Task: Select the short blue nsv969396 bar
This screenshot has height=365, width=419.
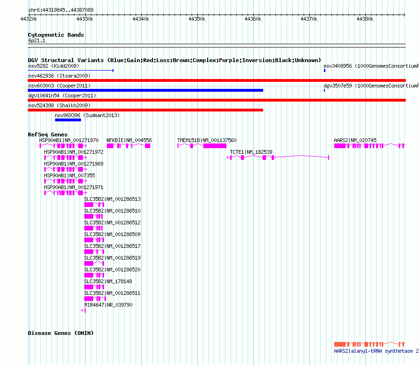Action: [68, 120]
